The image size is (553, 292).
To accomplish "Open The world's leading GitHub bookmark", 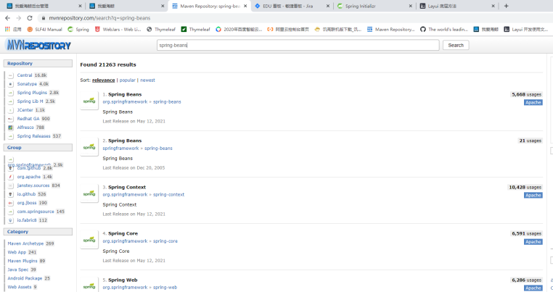I will coord(444,29).
